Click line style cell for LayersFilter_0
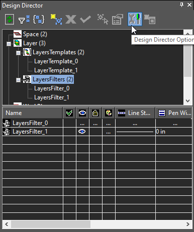The height and width of the screenshot is (232, 194). click(x=135, y=123)
